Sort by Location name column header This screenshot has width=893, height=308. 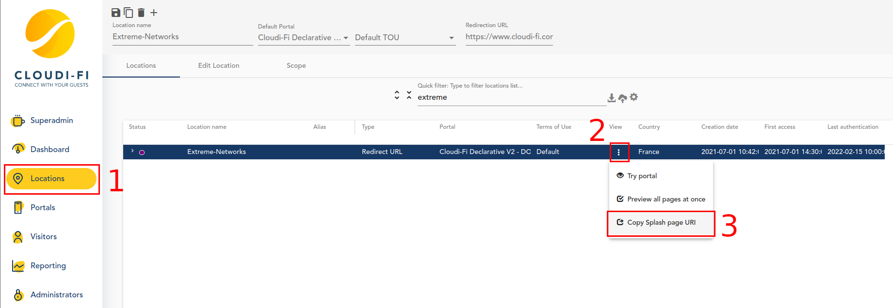(x=207, y=127)
